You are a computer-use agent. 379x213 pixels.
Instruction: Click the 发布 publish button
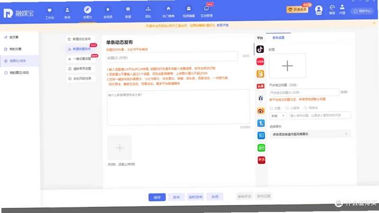(x=176, y=197)
